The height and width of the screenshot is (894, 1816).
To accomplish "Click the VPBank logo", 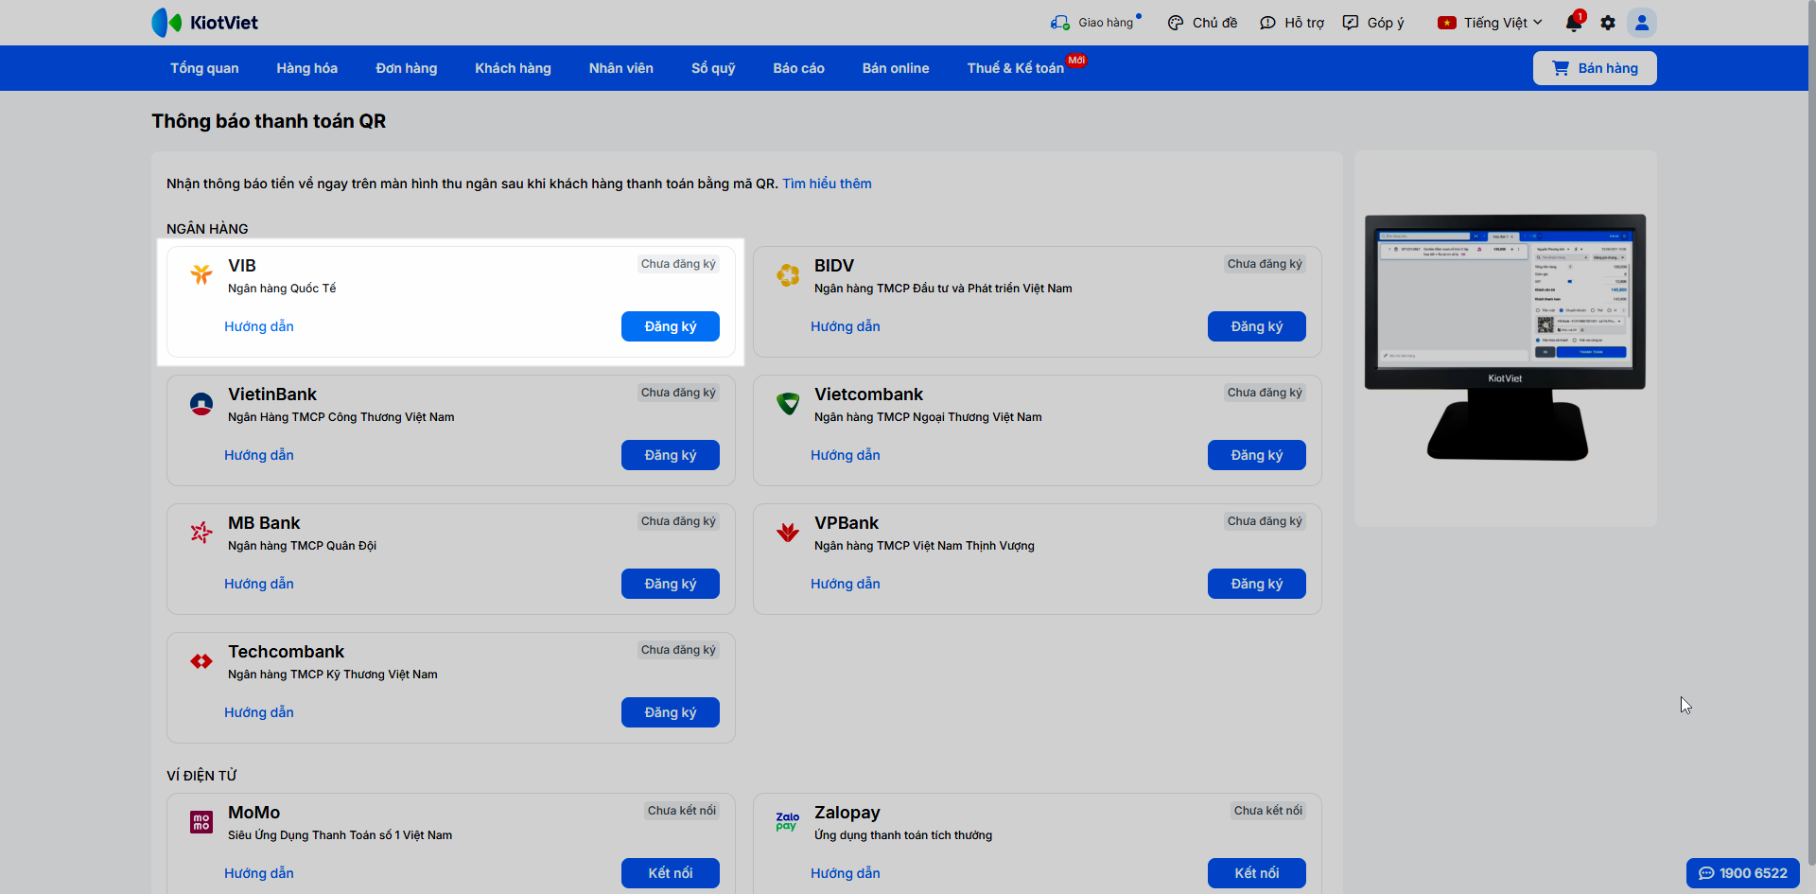I will tap(788, 532).
